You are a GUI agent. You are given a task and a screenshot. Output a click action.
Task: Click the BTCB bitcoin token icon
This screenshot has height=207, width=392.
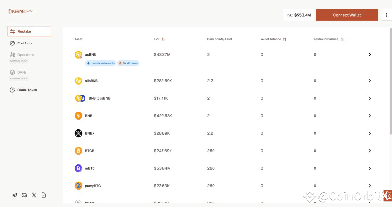[x=78, y=151]
